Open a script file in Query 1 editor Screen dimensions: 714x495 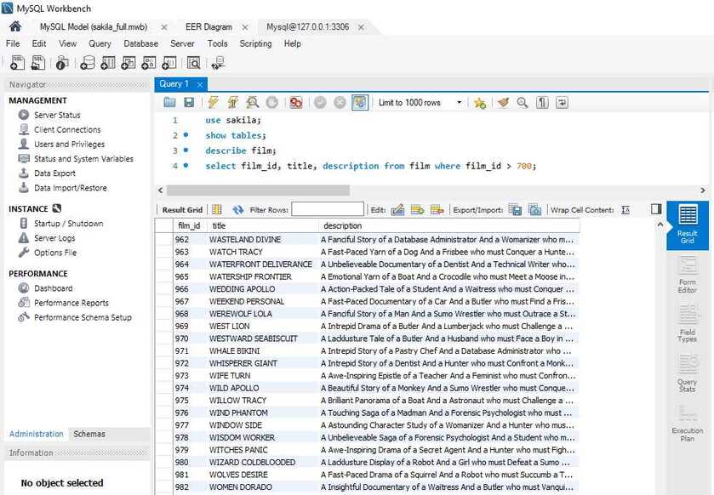tap(169, 103)
